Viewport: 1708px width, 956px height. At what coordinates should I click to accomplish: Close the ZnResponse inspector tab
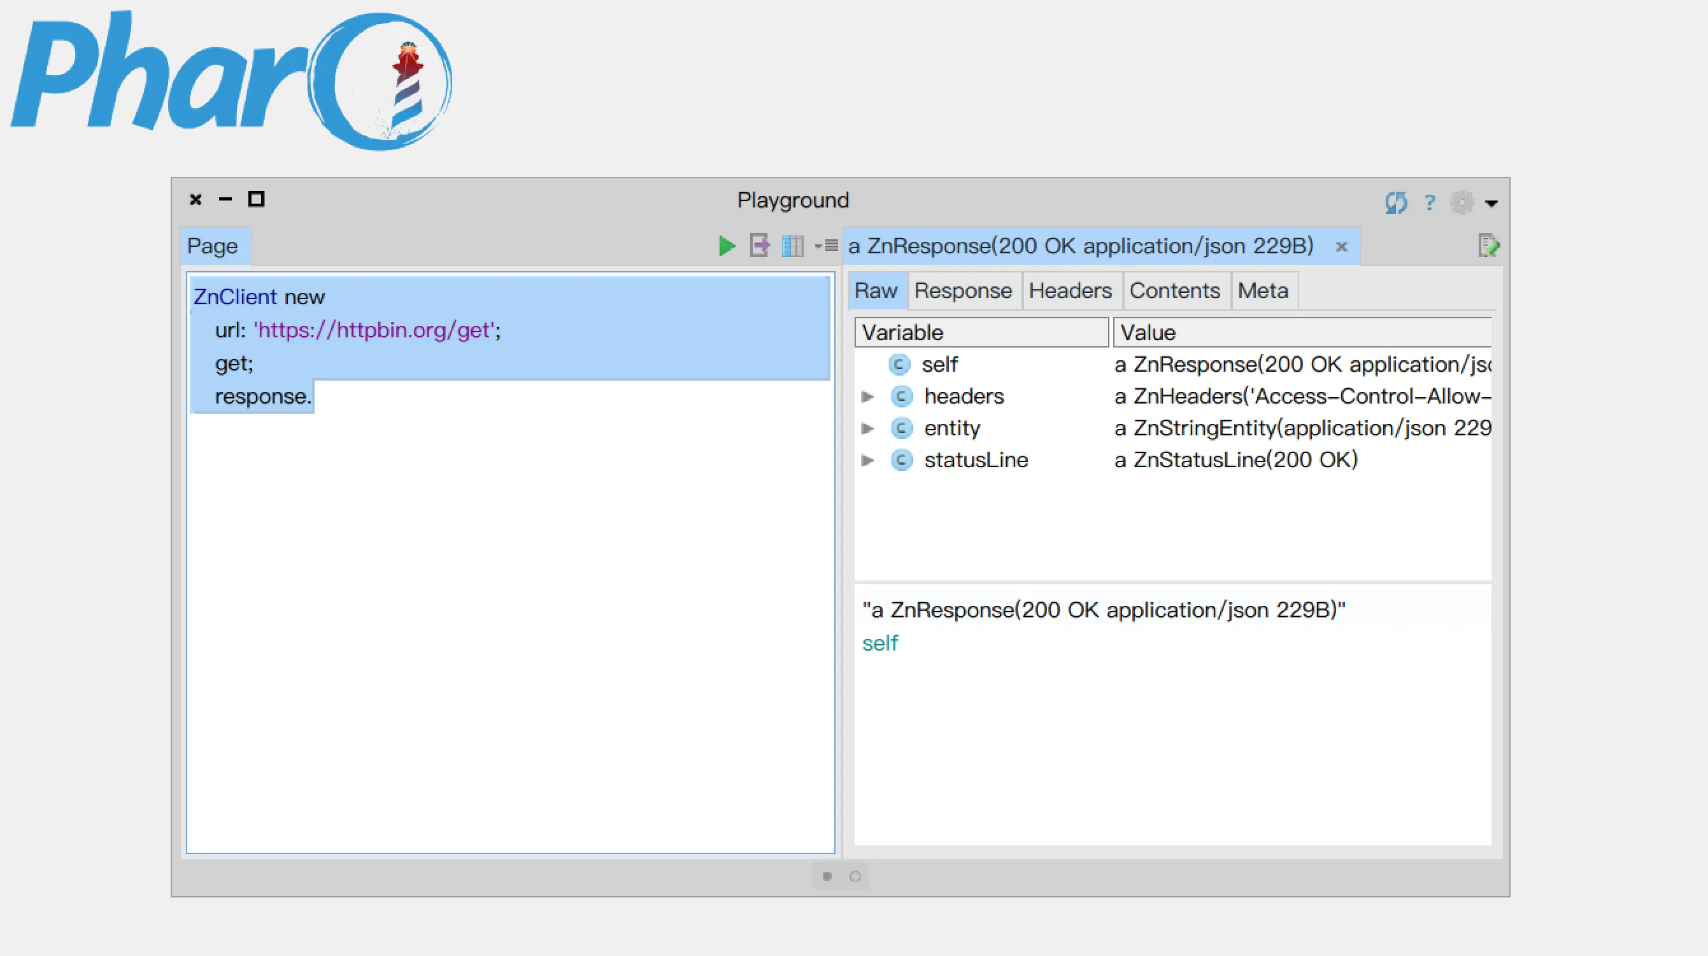point(1341,246)
